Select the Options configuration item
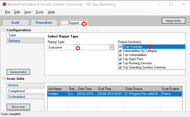This screenshot has height=117, width=190. click(14, 41)
